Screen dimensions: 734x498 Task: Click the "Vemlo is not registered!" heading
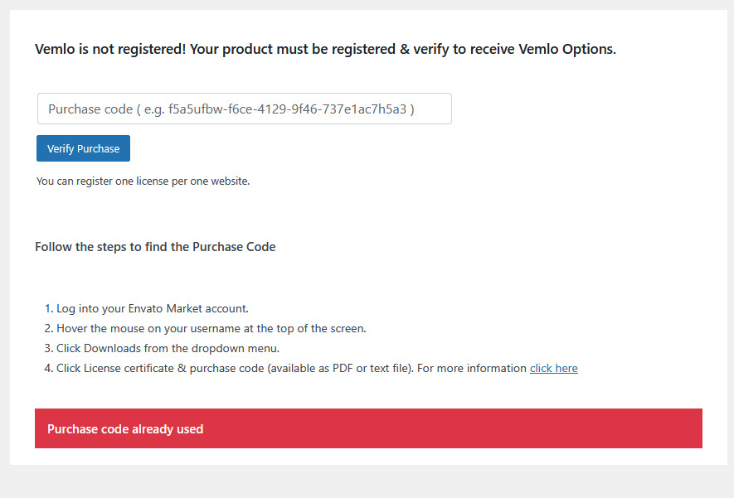click(x=110, y=49)
